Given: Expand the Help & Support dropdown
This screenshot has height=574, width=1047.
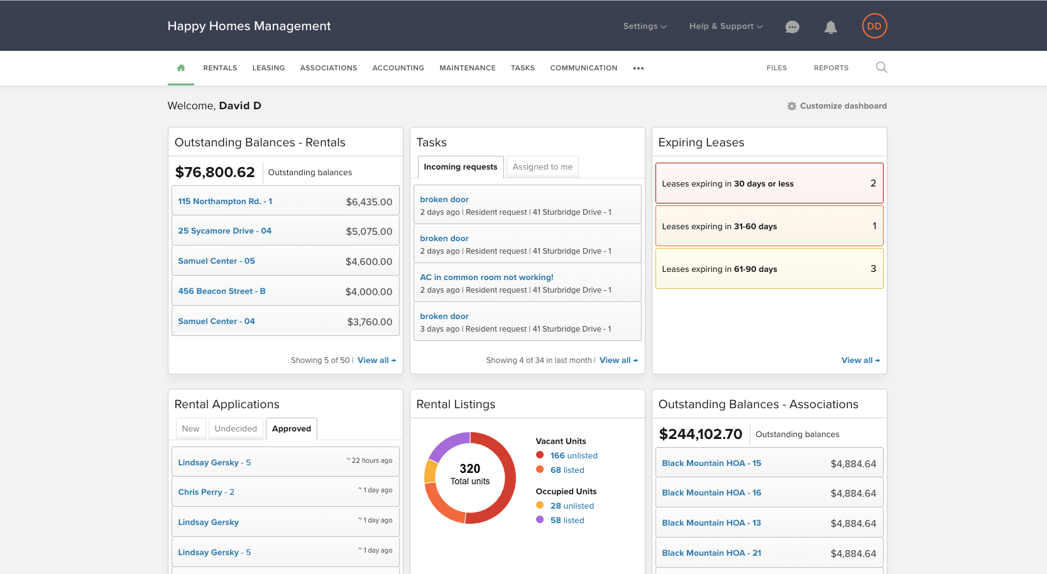Looking at the screenshot, I should click(x=726, y=26).
